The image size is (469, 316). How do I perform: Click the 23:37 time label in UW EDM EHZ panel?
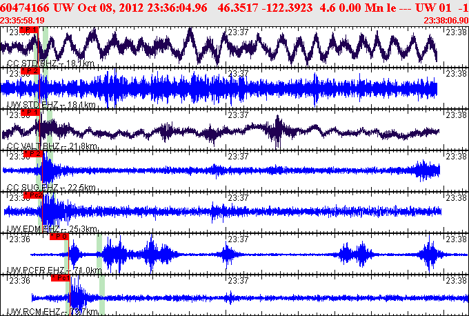[x=238, y=197]
